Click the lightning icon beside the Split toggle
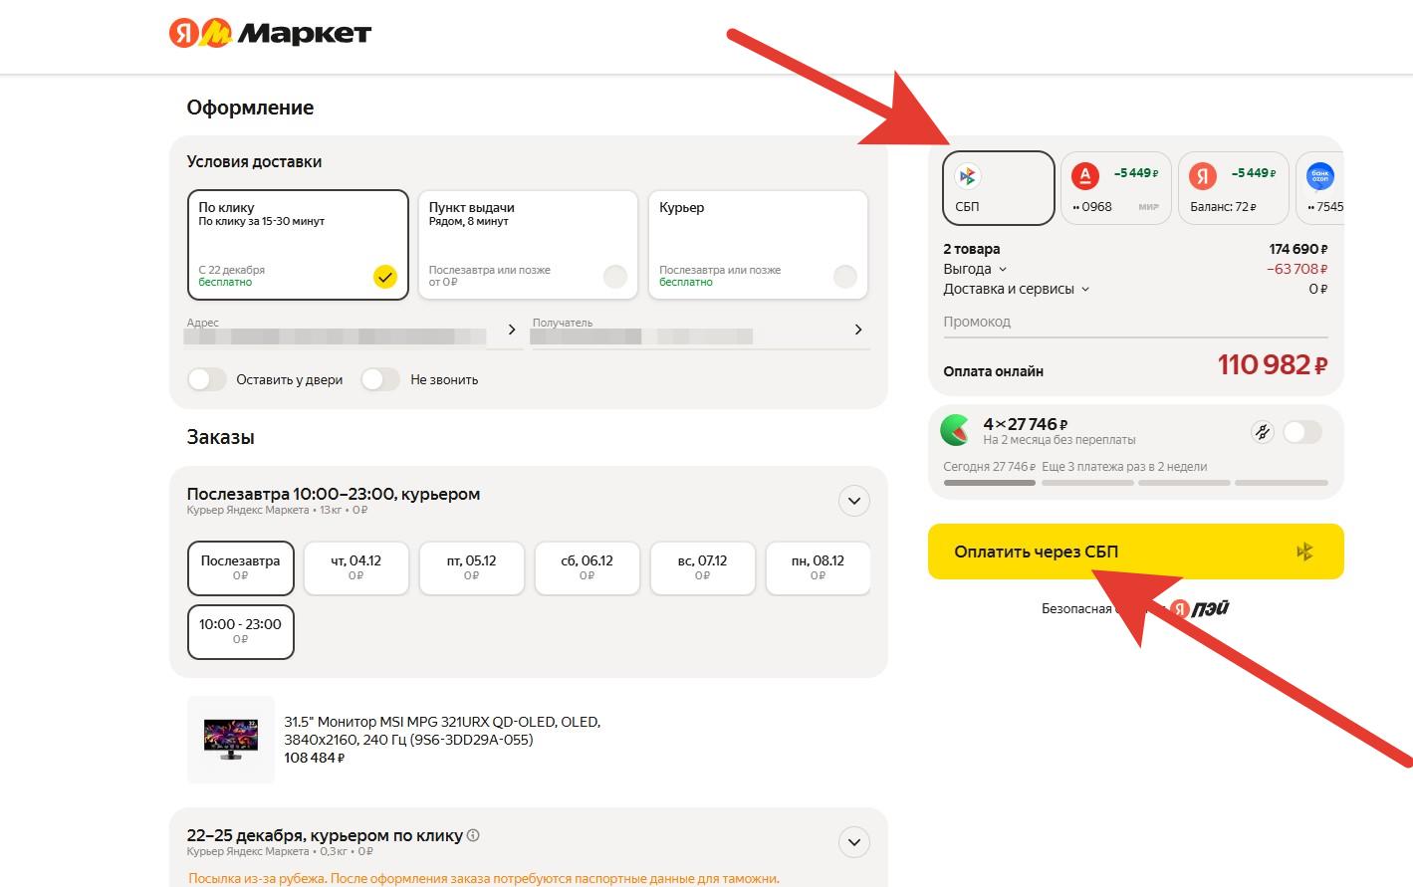The width and height of the screenshot is (1413, 887). coord(1262,432)
